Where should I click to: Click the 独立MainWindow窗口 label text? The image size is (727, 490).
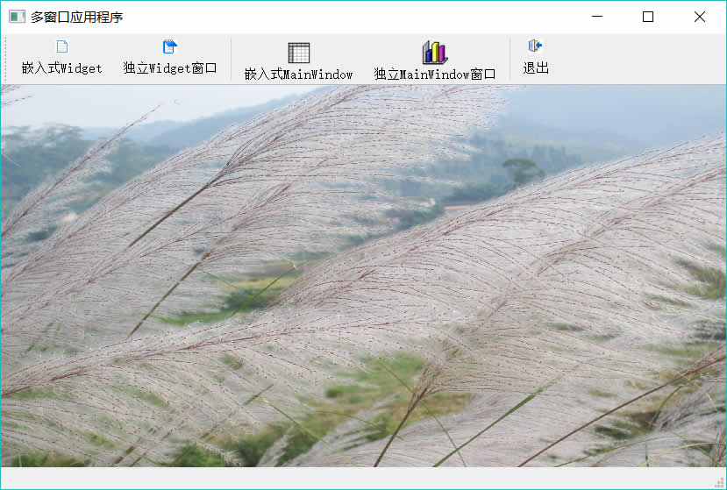click(434, 75)
